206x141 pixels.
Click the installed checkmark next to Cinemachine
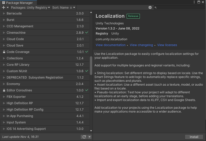click(x=87, y=32)
